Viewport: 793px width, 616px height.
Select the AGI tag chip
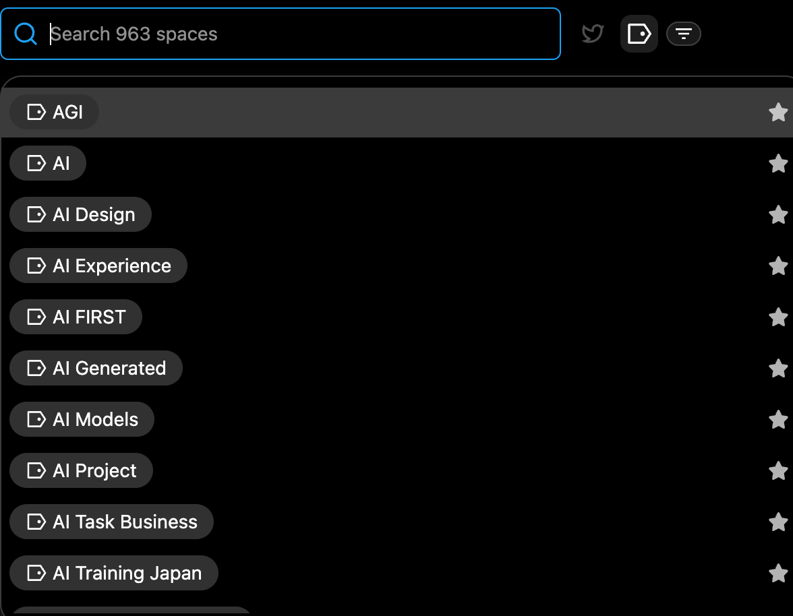click(x=54, y=112)
